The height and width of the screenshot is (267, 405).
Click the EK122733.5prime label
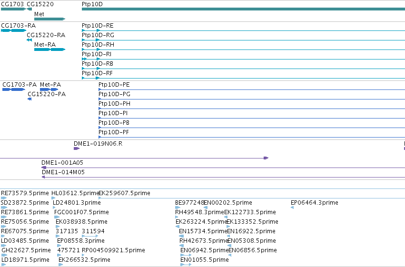pos(250,212)
